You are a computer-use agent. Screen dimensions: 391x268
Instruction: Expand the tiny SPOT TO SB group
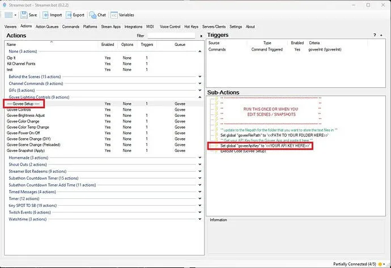(x=199, y=206)
